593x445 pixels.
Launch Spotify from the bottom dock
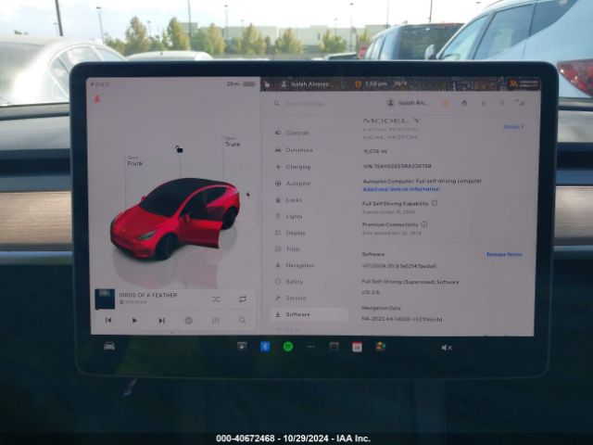click(x=288, y=346)
